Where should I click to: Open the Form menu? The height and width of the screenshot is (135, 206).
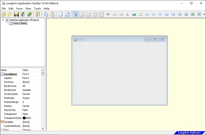click(19, 9)
